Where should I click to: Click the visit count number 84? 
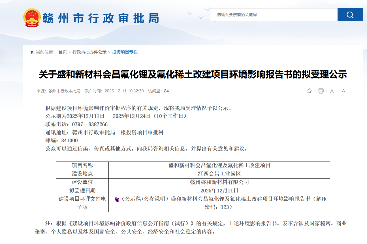tap(166, 91)
